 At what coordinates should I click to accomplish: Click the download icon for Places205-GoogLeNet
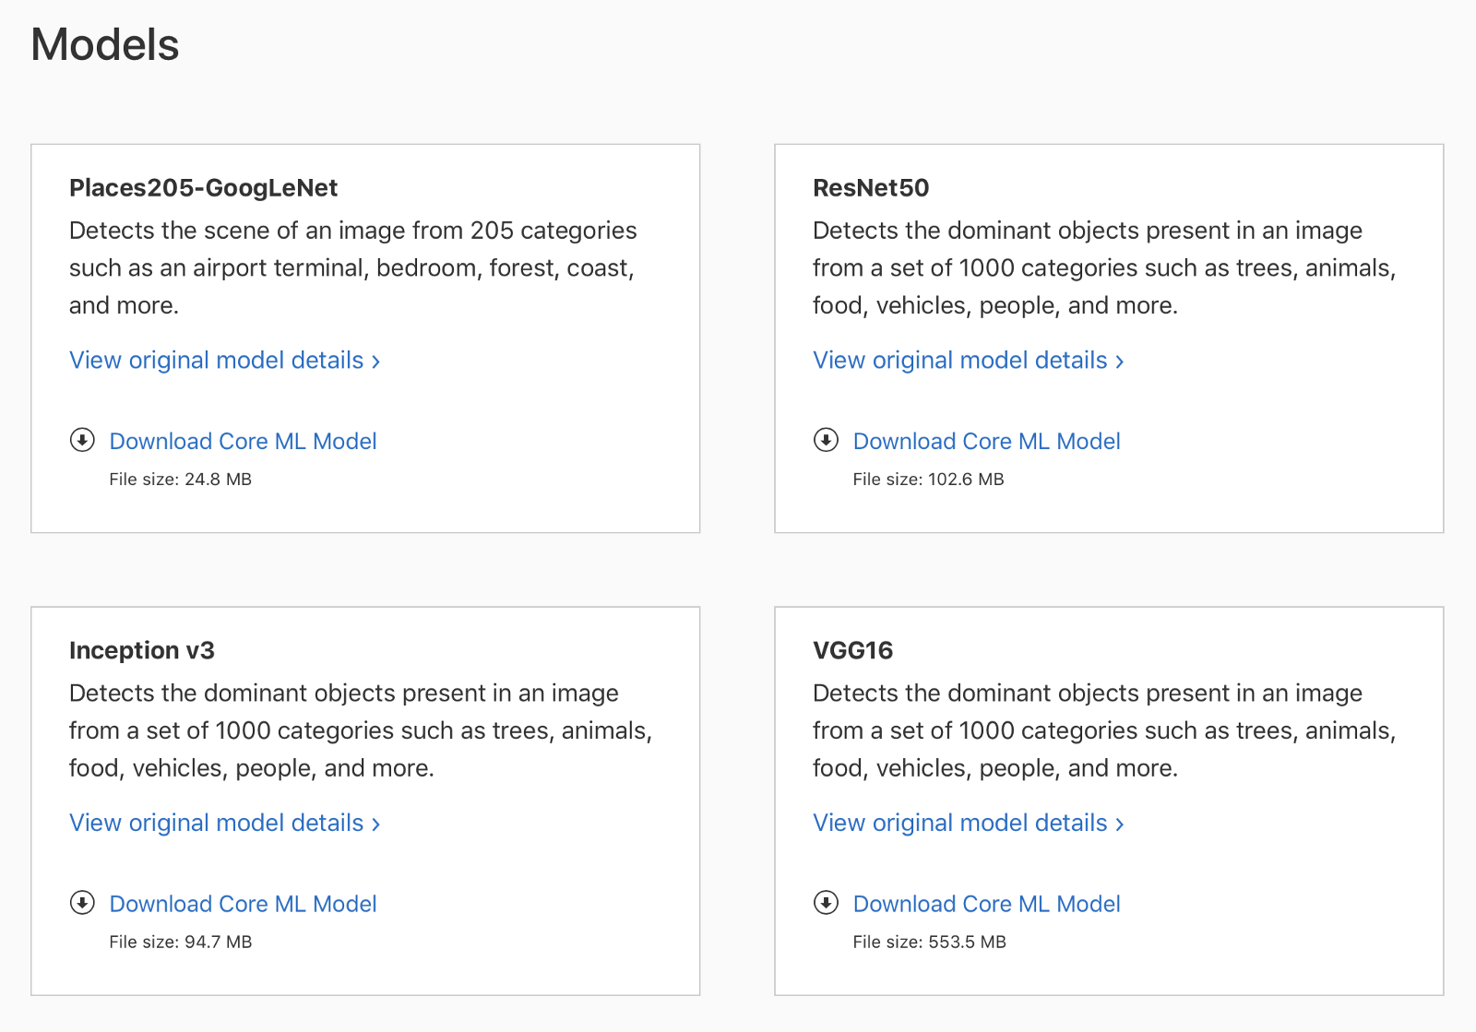tap(82, 440)
